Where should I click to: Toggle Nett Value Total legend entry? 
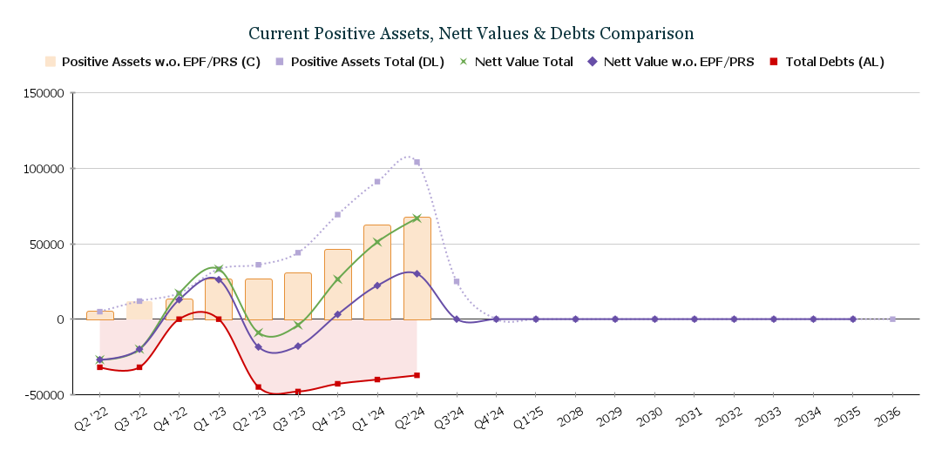click(x=524, y=62)
